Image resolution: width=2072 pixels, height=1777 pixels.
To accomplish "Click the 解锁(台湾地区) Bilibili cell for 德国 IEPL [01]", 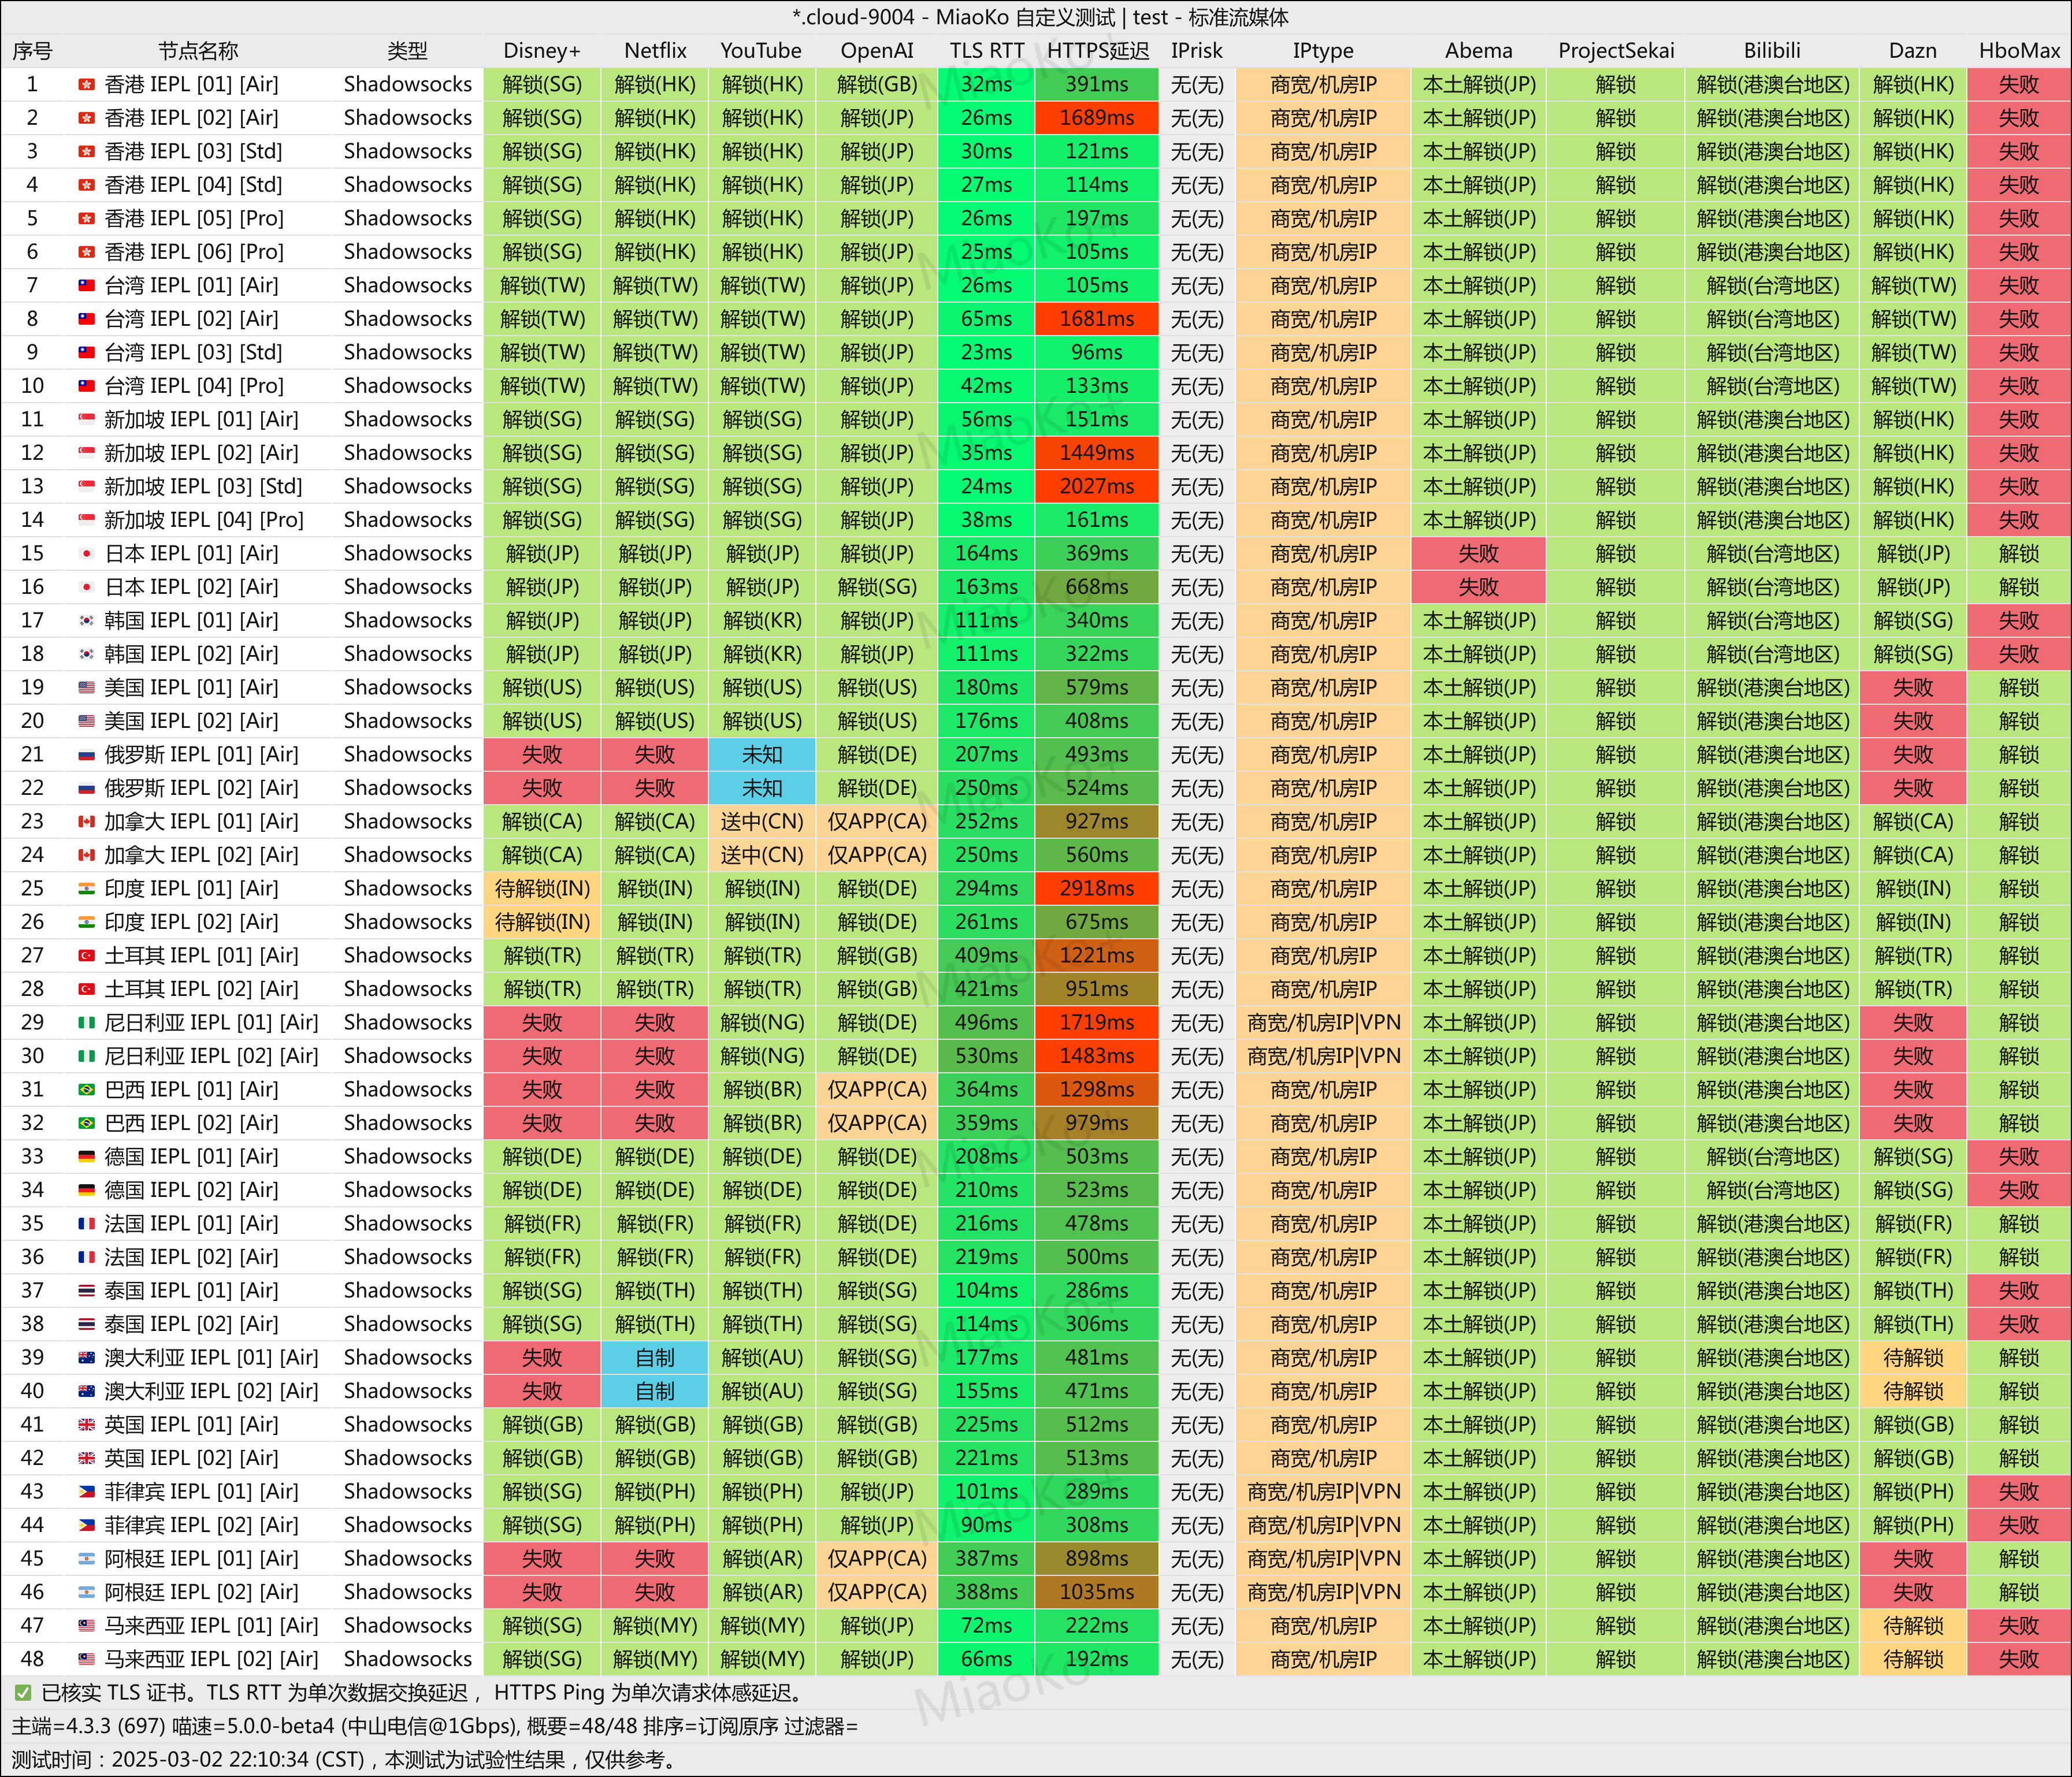I will pyautogui.click(x=1772, y=1157).
